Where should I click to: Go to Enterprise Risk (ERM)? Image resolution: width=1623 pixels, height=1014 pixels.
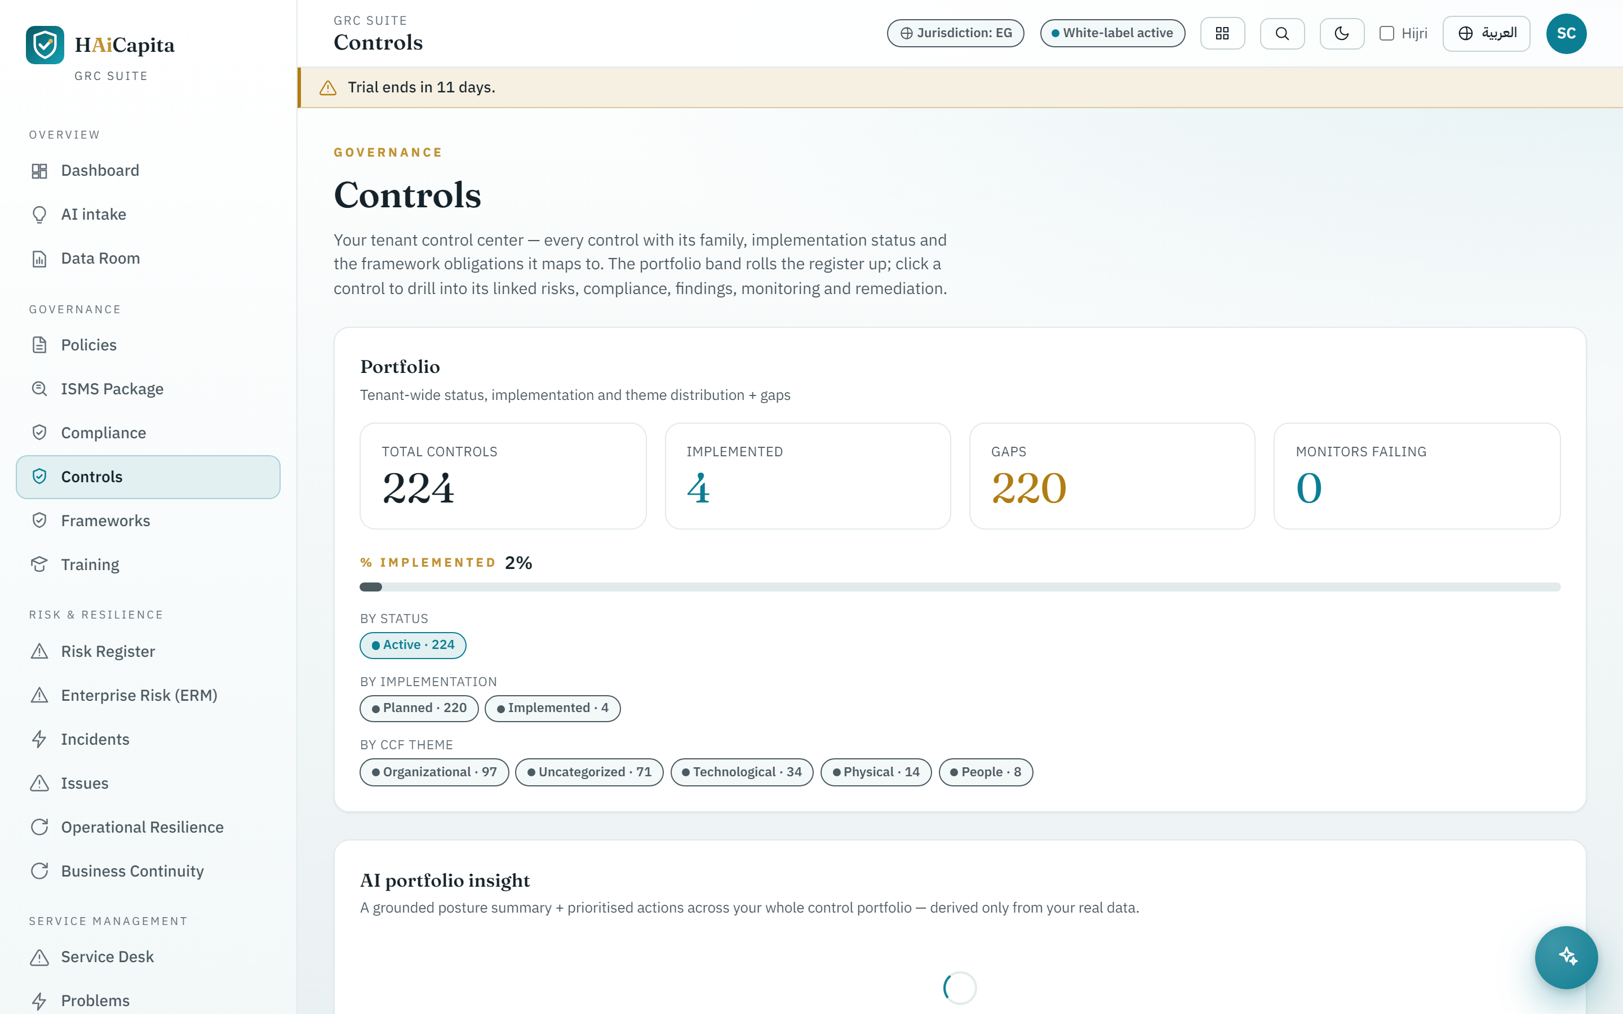click(148, 696)
